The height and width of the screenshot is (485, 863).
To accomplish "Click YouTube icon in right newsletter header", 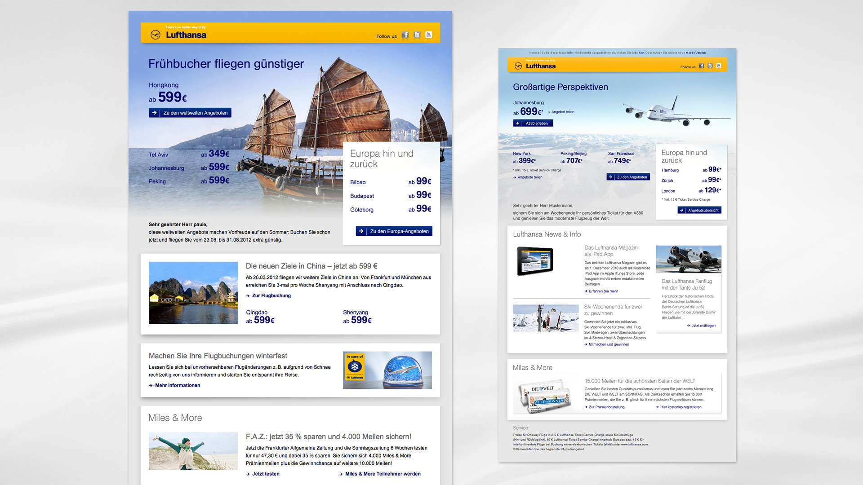I will click(x=719, y=66).
